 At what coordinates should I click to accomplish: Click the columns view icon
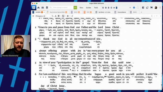(68, 16)
